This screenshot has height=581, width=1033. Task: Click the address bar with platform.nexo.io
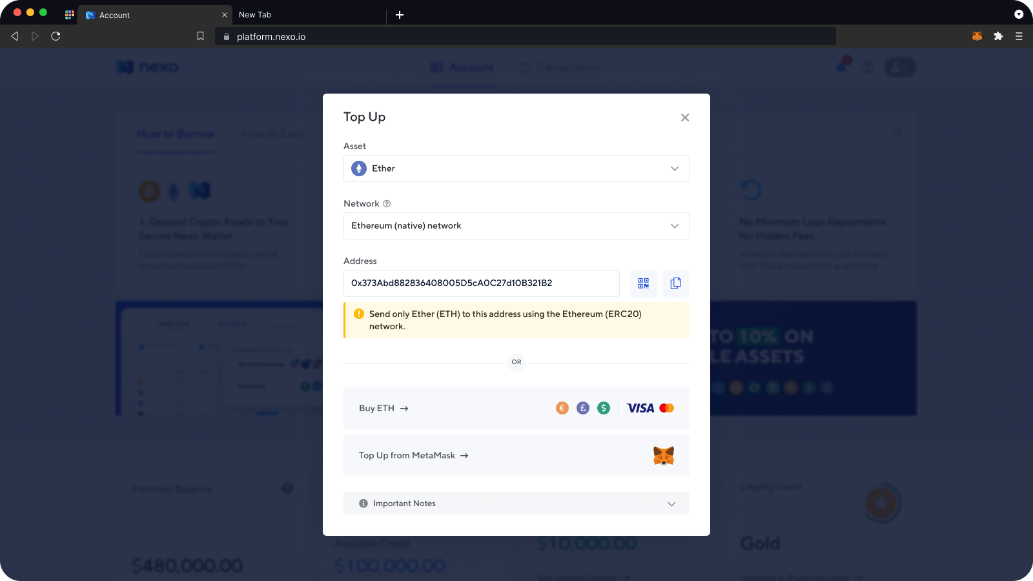(526, 36)
